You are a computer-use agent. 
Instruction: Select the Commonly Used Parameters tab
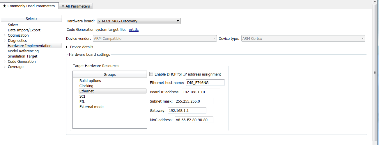click(x=29, y=6)
